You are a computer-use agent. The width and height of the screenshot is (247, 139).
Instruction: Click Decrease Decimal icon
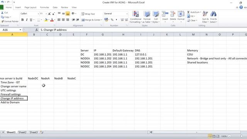(x=126, y=20)
